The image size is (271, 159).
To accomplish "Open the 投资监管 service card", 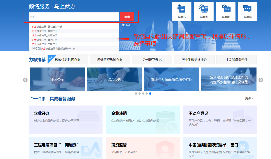I will click(x=143, y=148).
